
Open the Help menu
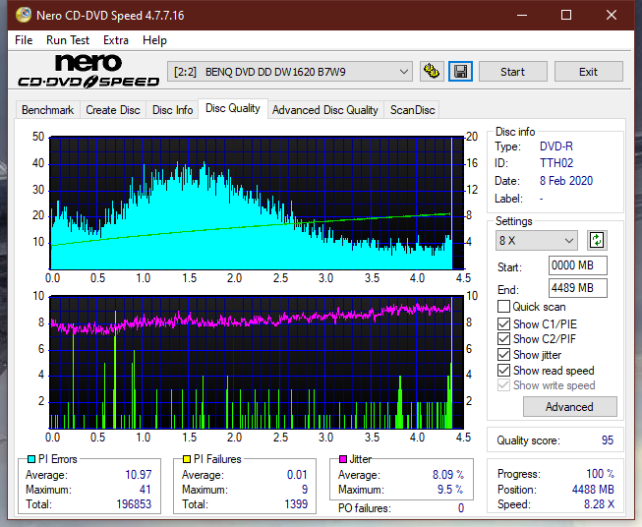click(x=154, y=40)
